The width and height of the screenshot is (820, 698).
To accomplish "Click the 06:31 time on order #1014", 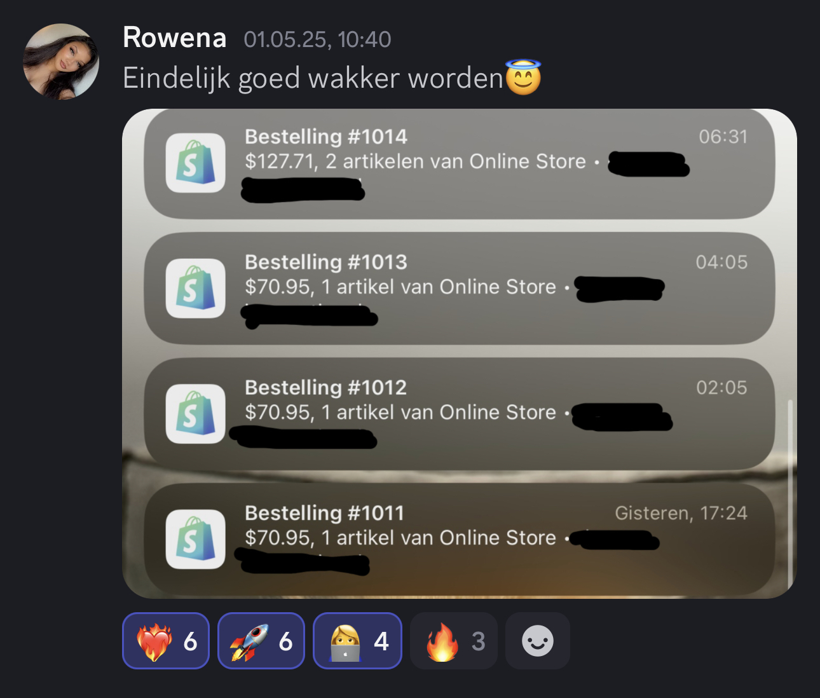I will [723, 137].
